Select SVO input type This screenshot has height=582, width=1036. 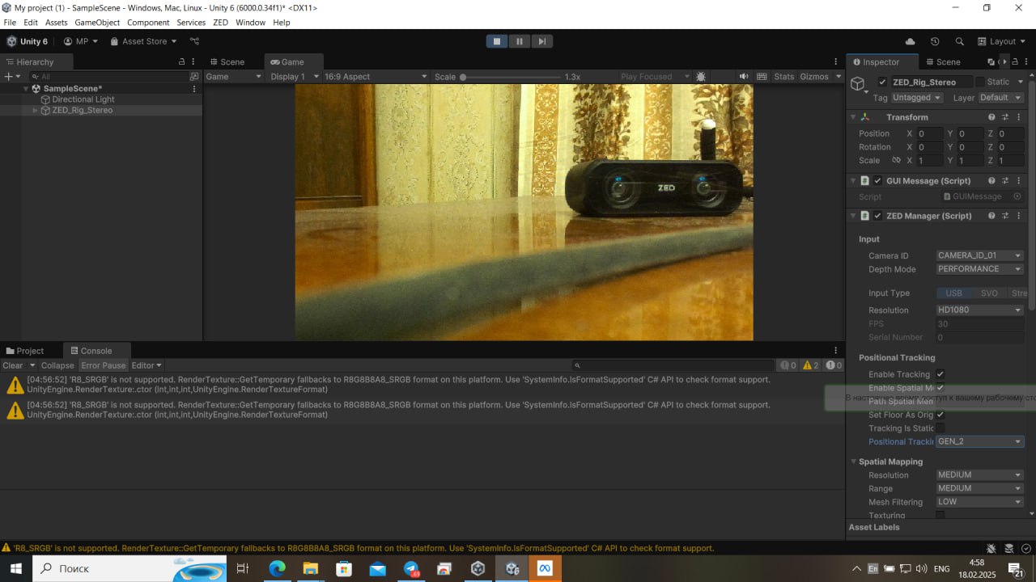[989, 293]
